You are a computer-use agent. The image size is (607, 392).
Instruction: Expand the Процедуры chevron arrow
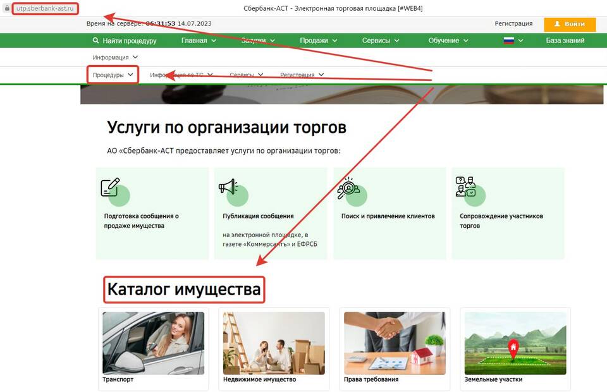click(x=130, y=75)
